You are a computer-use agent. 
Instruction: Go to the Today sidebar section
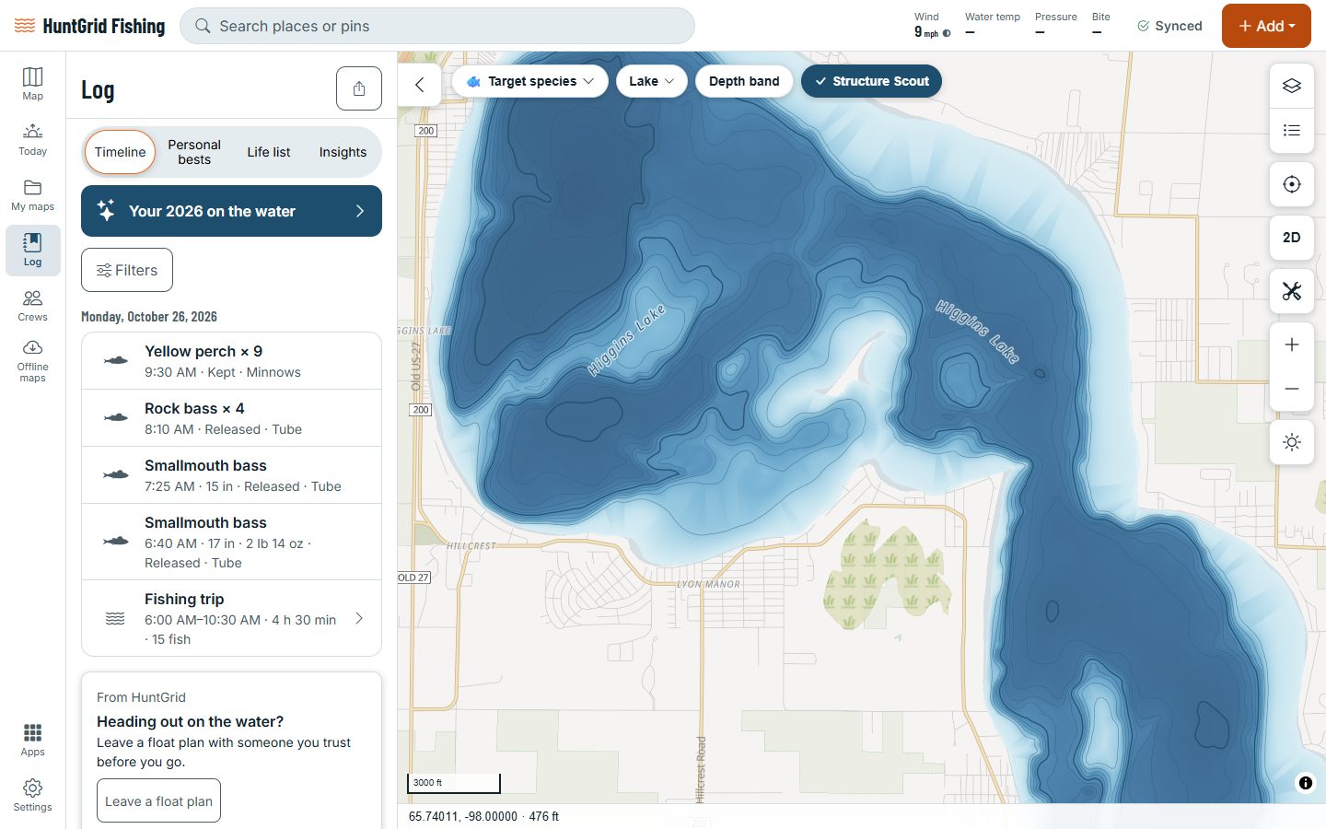(x=32, y=139)
